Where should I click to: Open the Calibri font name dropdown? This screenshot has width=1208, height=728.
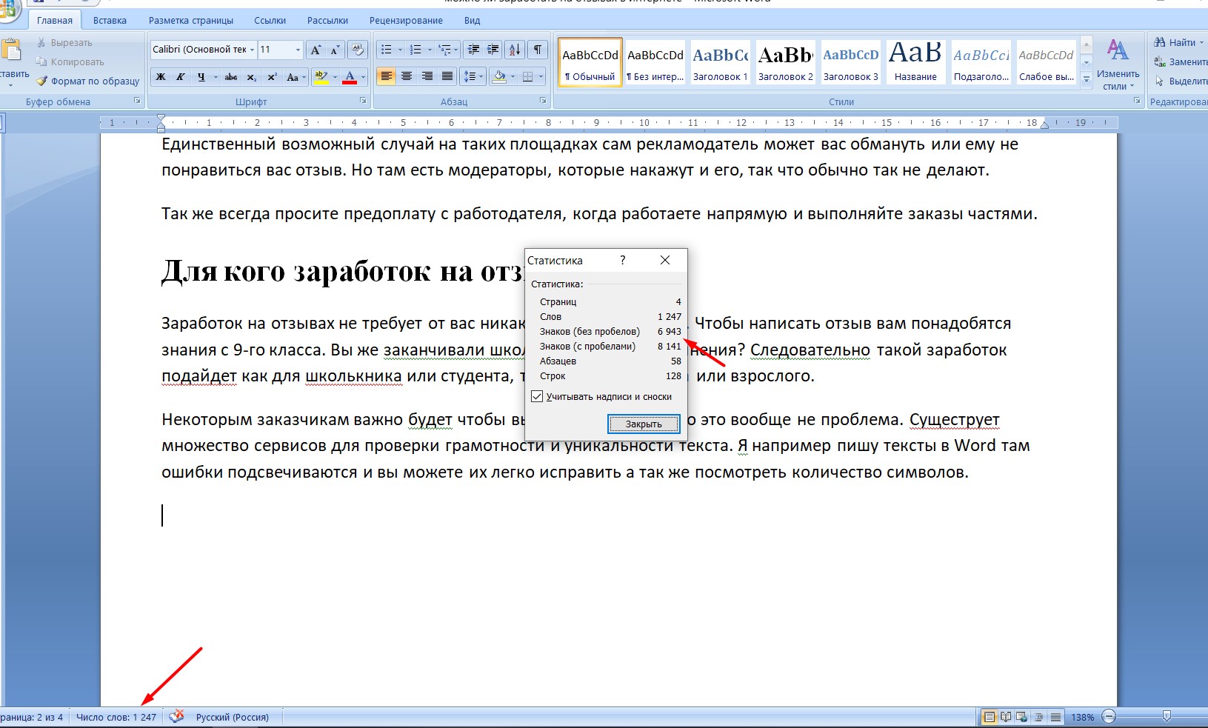[x=252, y=50]
